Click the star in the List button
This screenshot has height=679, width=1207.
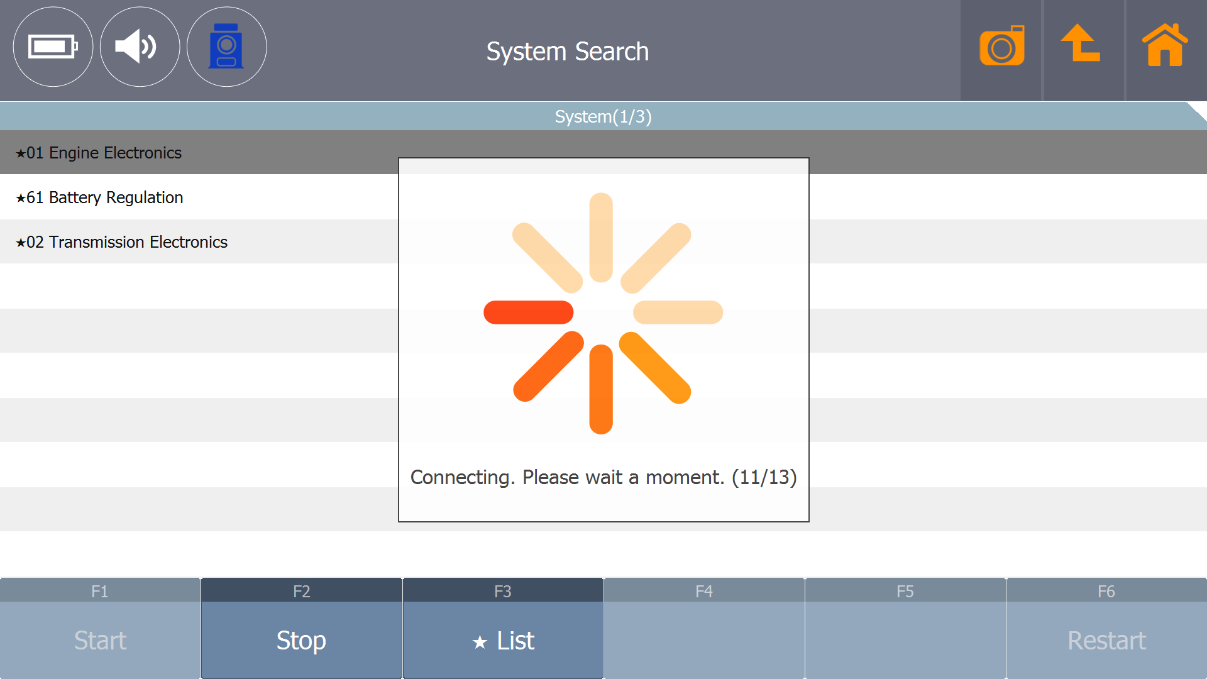[480, 642]
